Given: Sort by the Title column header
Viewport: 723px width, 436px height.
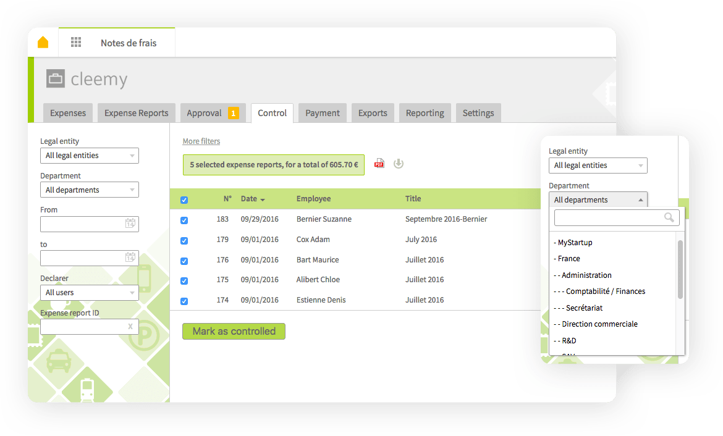Looking at the screenshot, I should coord(413,199).
